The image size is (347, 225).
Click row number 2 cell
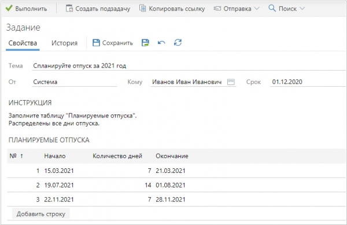pyautogui.click(x=38, y=185)
